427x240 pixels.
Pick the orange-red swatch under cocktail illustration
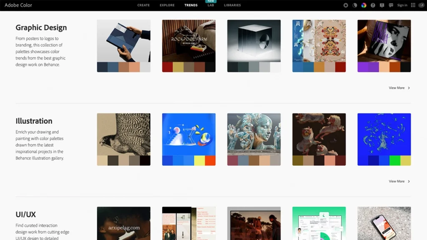coord(210,160)
